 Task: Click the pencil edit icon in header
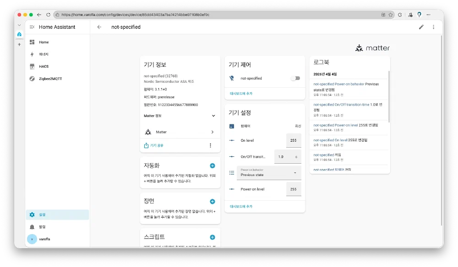pyautogui.click(x=421, y=27)
